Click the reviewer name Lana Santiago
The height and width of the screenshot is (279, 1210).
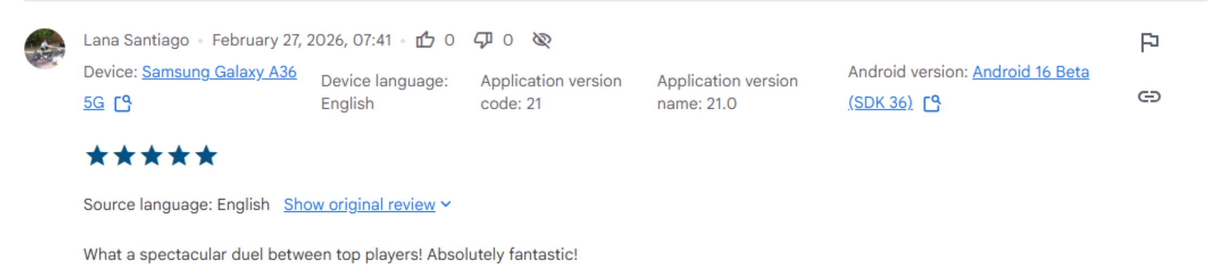pos(136,40)
